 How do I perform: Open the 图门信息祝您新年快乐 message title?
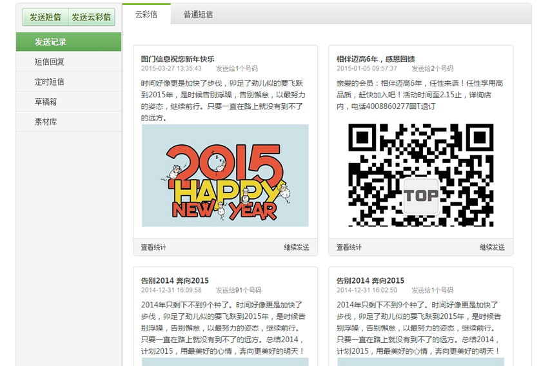coord(178,59)
